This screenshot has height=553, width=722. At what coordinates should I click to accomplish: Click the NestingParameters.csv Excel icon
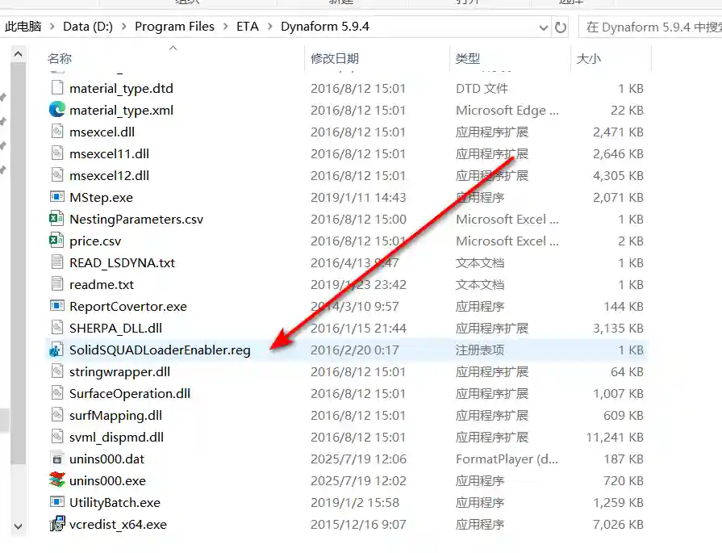coord(56,219)
